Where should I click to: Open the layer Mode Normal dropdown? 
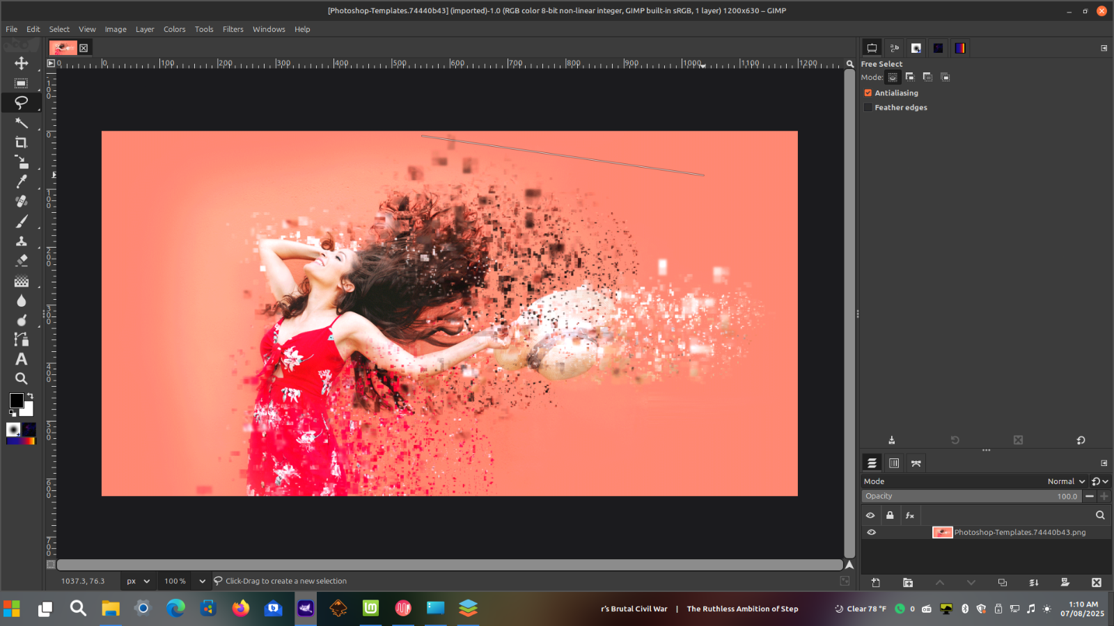(1065, 481)
